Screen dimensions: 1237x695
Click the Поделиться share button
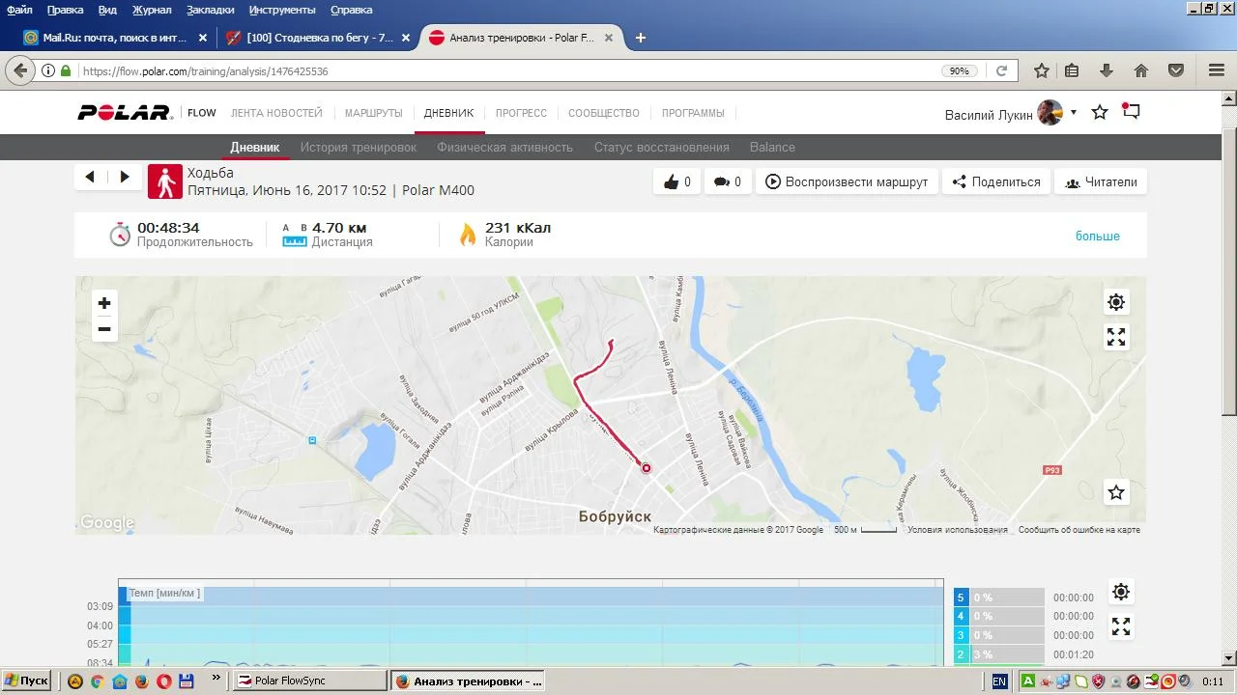click(995, 181)
